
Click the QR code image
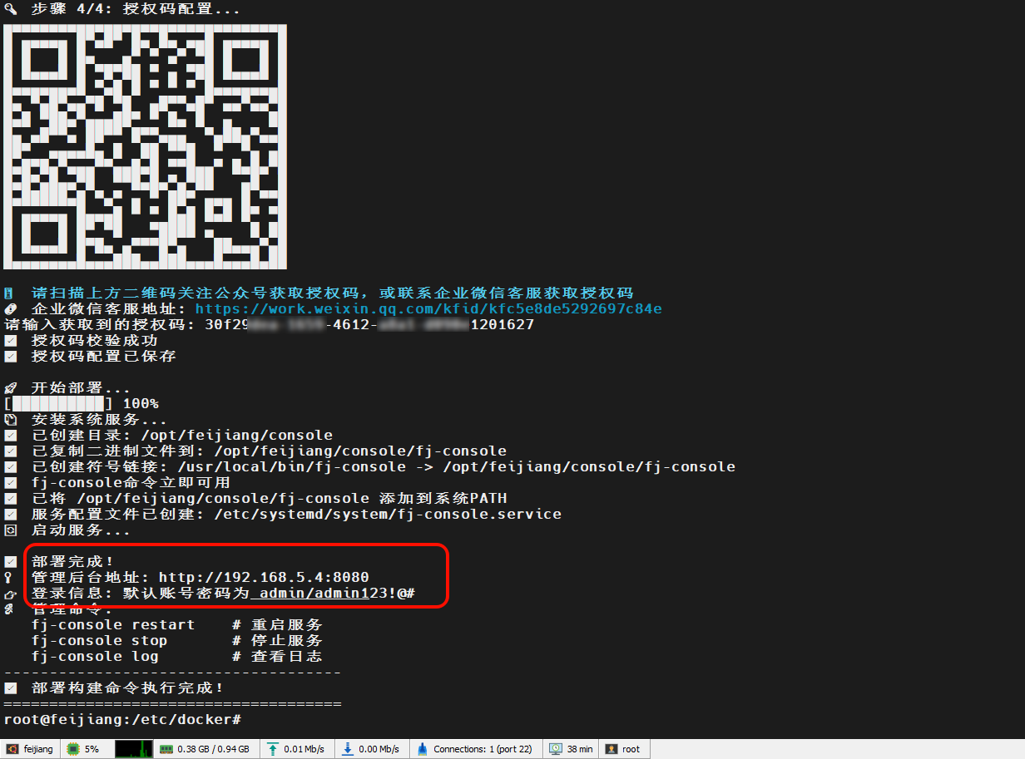click(146, 146)
